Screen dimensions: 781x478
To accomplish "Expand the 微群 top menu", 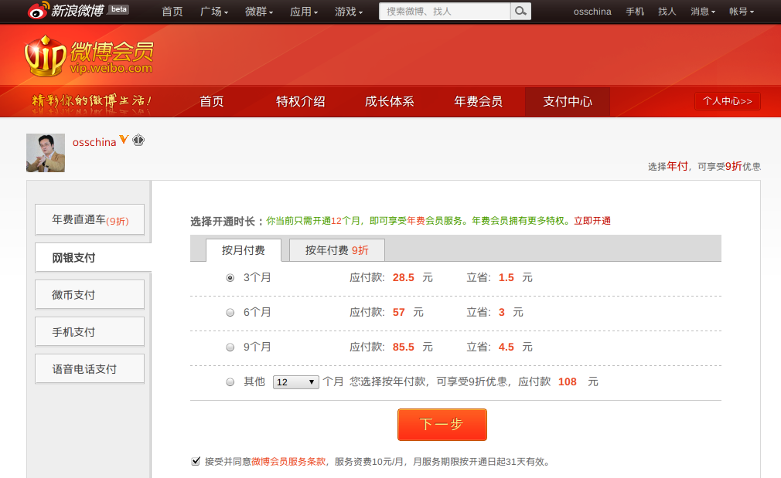I will (x=259, y=12).
